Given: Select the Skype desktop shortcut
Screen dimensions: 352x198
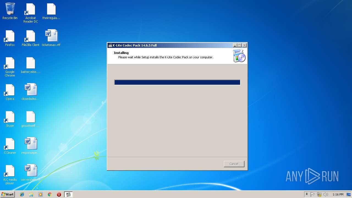Looking at the screenshot, I should 10,119.
